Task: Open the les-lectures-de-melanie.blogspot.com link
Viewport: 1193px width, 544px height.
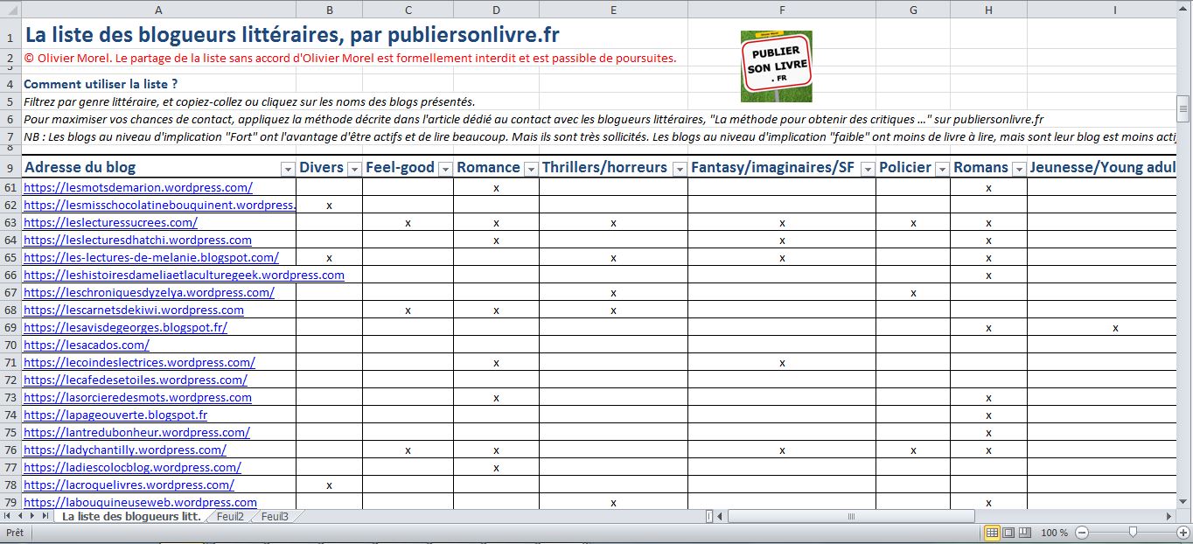Action: click(x=151, y=257)
